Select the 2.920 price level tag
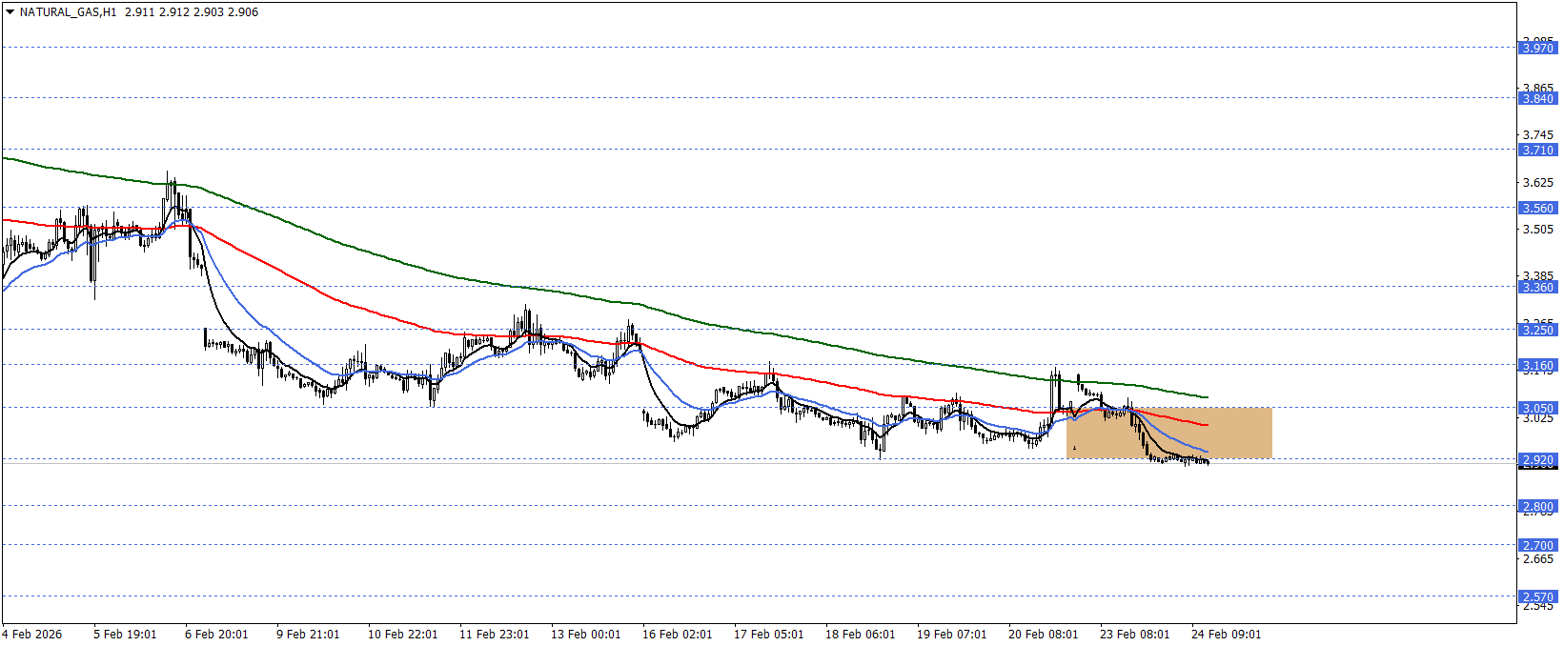The image size is (1564, 646). tap(1536, 460)
